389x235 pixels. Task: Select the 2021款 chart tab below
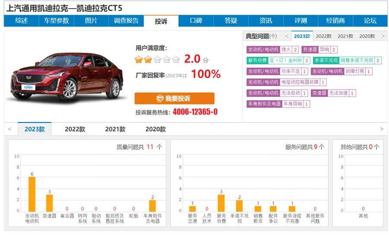coord(115,129)
